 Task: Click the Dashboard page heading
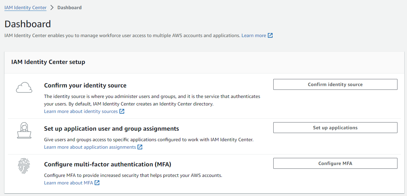tap(28, 24)
